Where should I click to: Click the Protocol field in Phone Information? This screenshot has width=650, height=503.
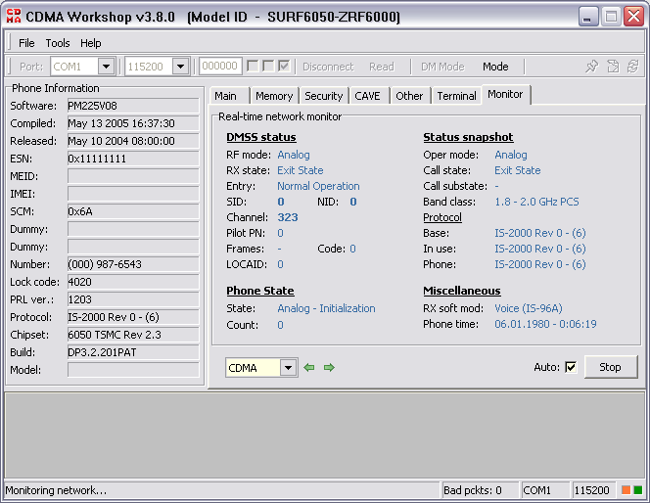pyautogui.click(x=133, y=317)
